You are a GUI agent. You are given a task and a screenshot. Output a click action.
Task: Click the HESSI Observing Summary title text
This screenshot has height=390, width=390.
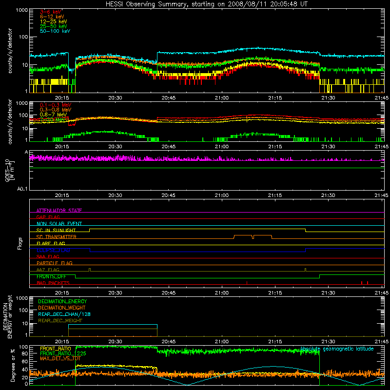pyautogui.click(x=206, y=4)
